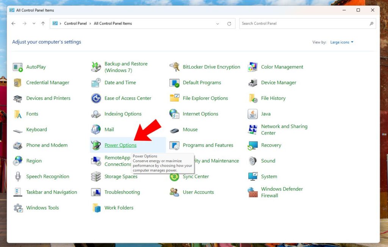
Task: Open the Fonts folder icon
Action: pos(18,114)
